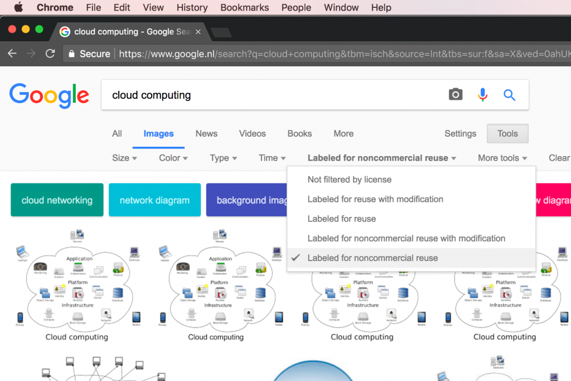571x381 pixels.
Task: Click the browser back arrow
Action: [x=12, y=54]
